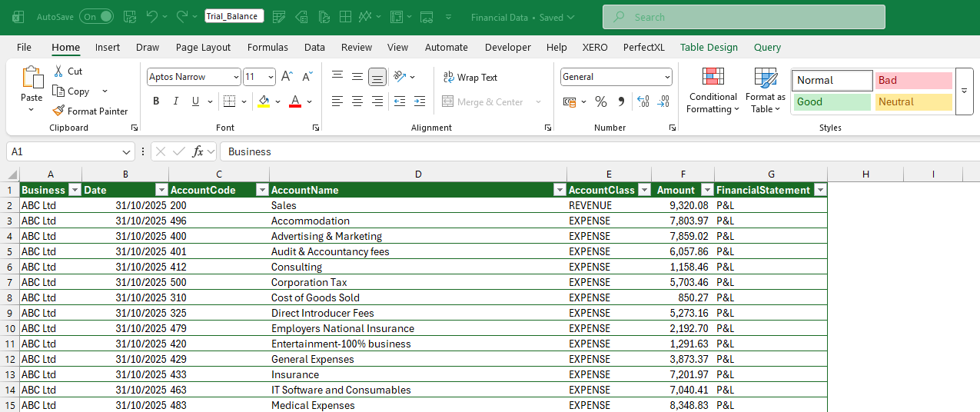Apply borders with the Borders icon
The width and height of the screenshot is (980, 412).
[x=229, y=101]
